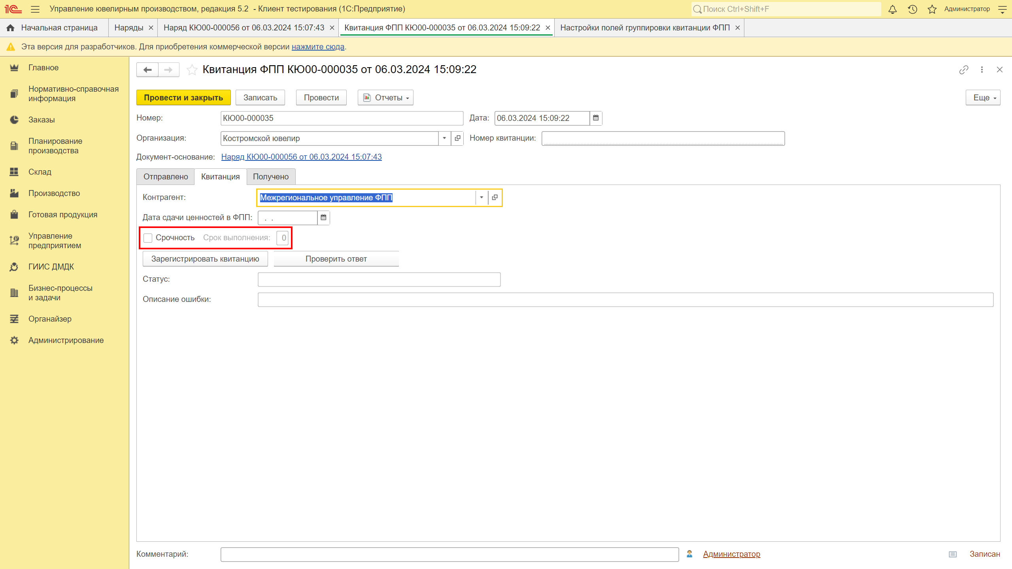Go to home page icon
The image size is (1012, 569).
[11, 28]
